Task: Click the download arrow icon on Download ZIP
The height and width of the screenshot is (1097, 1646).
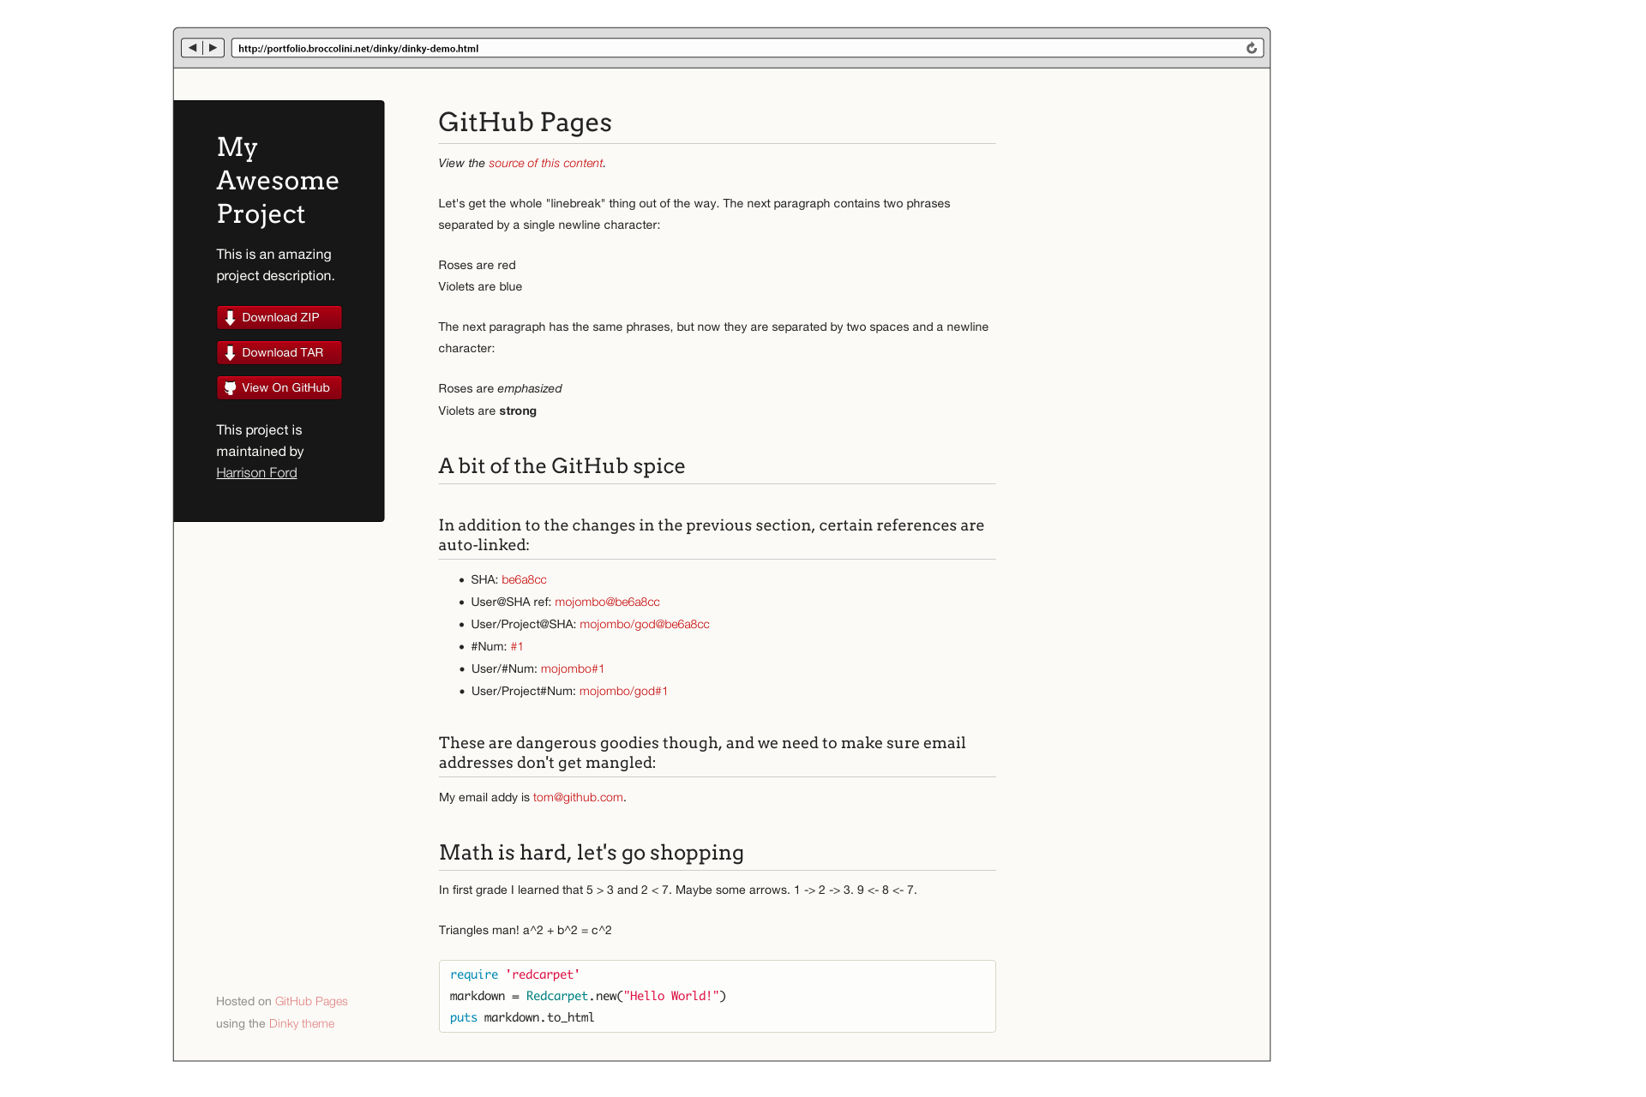Action: click(230, 318)
